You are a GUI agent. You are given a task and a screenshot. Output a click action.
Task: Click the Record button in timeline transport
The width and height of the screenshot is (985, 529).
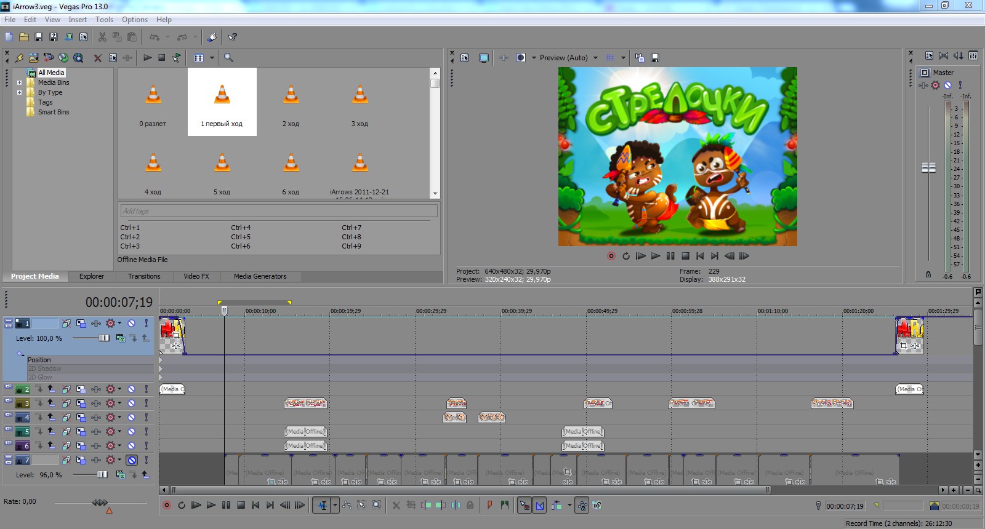coord(167,506)
